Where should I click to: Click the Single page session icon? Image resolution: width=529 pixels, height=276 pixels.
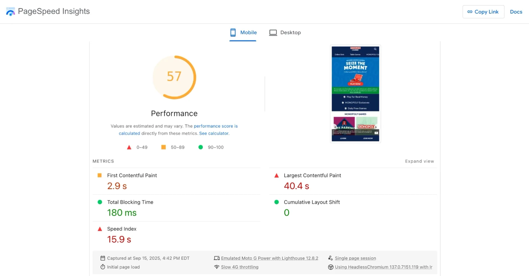click(330, 258)
